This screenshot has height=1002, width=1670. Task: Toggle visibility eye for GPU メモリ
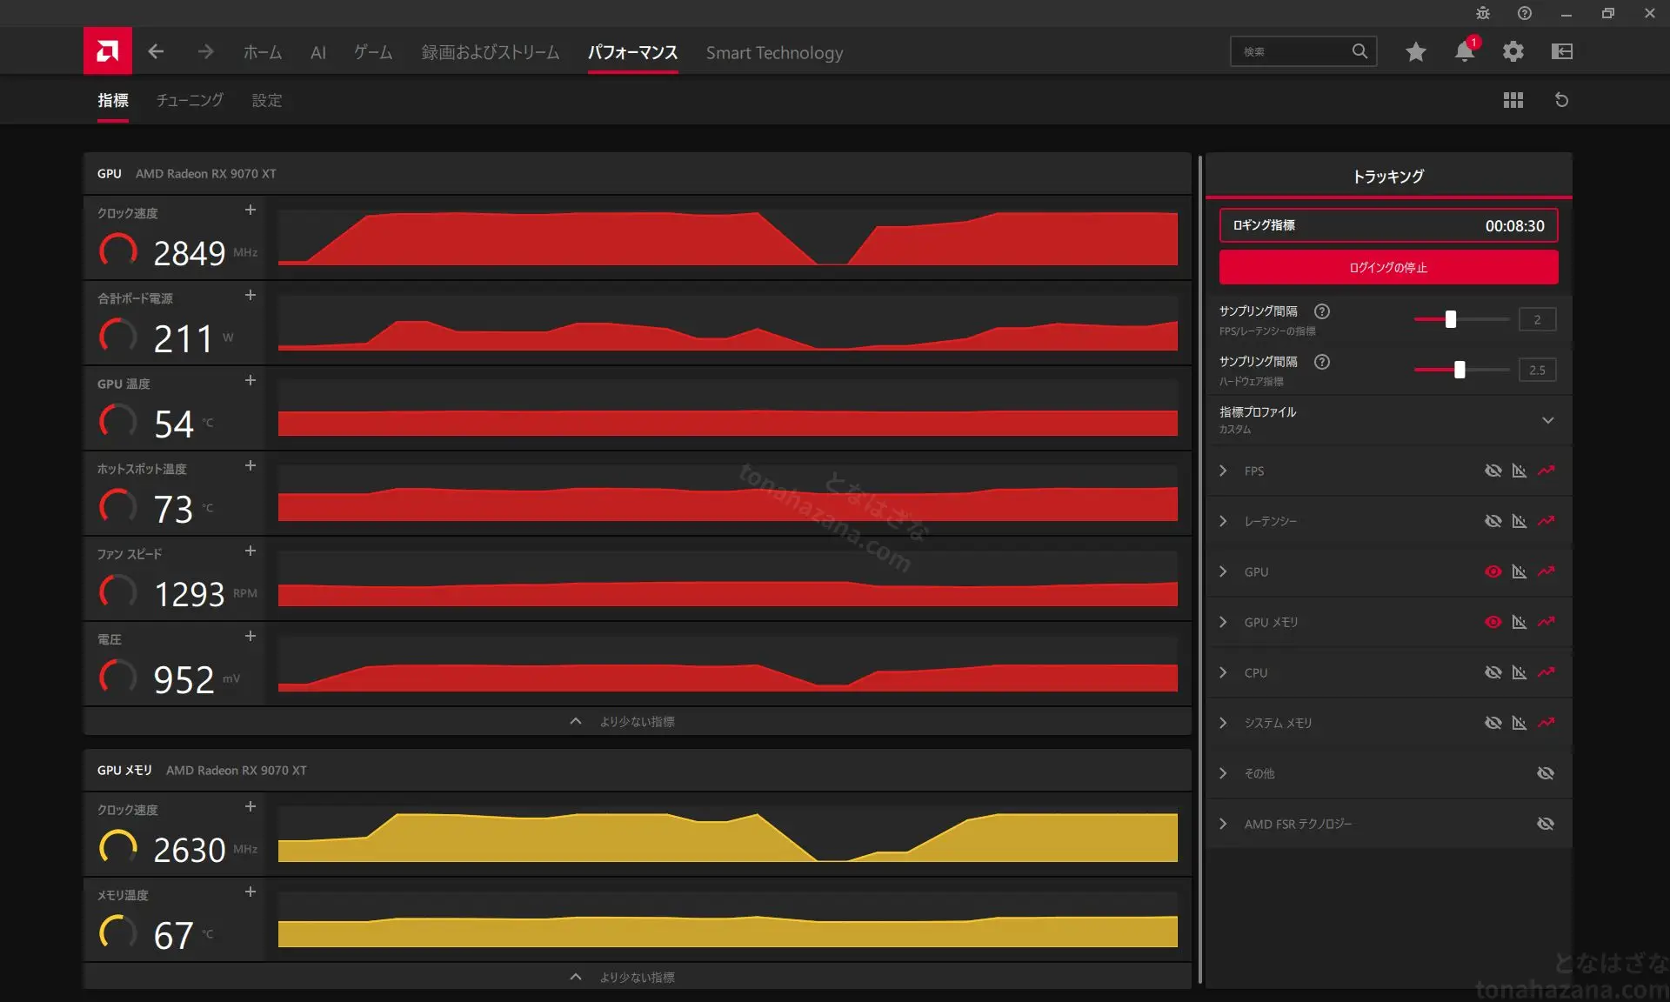[x=1493, y=622]
